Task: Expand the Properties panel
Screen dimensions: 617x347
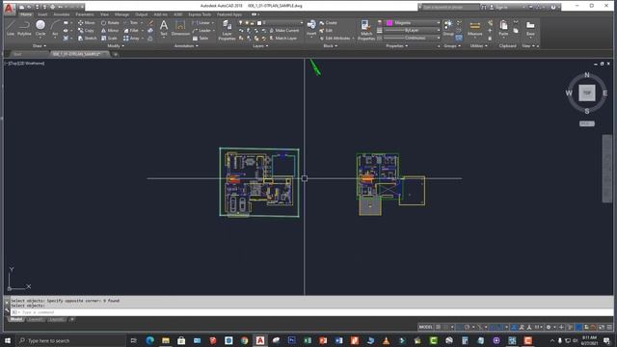Action: (x=396, y=46)
